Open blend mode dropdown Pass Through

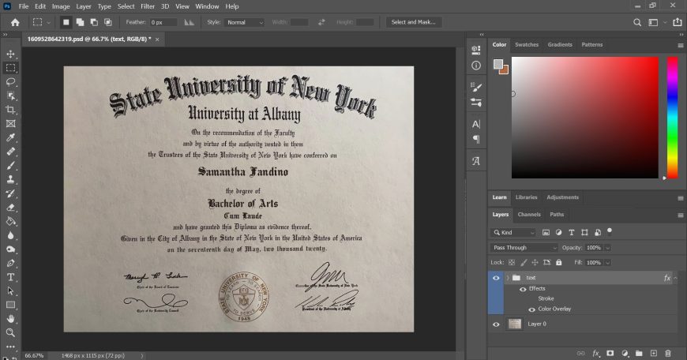[524, 247]
